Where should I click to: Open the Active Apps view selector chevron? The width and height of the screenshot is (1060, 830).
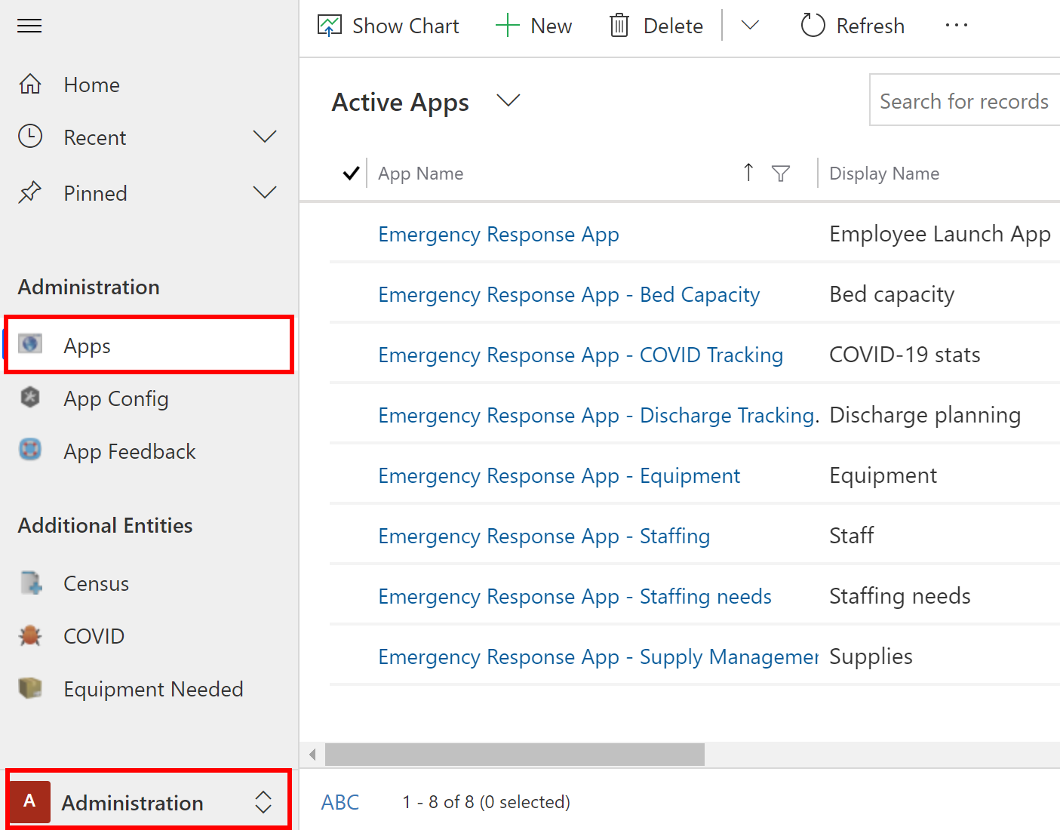click(508, 100)
